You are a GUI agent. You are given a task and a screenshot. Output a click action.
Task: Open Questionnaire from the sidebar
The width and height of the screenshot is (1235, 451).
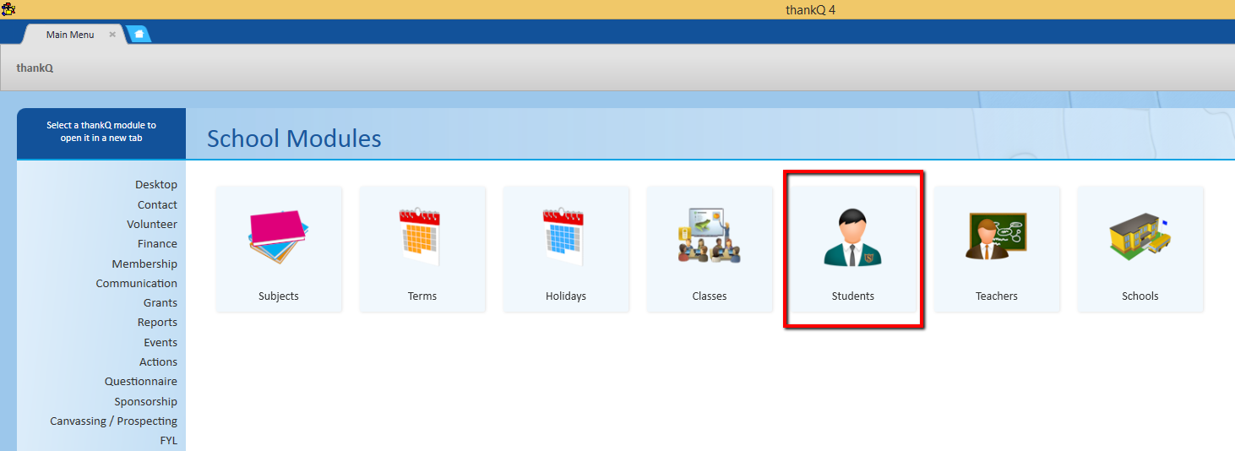(141, 381)
